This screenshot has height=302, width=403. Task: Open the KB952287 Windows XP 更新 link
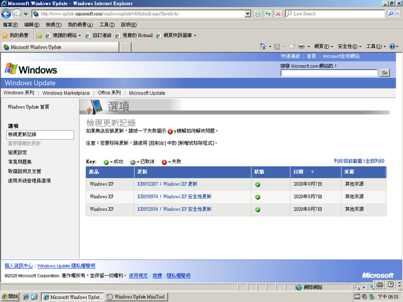coord(167,184)
